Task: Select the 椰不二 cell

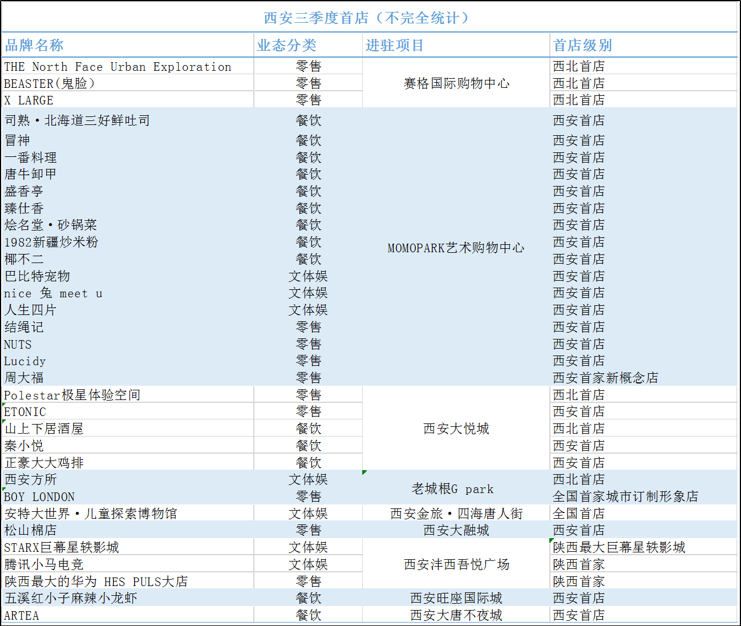Action: point(128,259)
